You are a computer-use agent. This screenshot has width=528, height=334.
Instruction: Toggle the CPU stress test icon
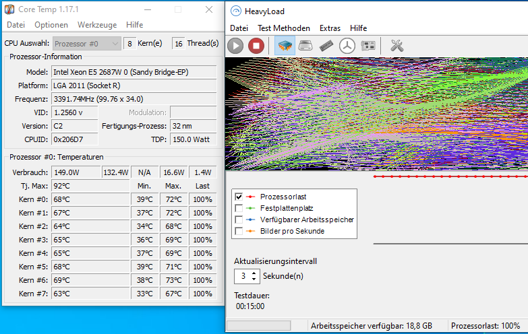(x=285, y=46)
